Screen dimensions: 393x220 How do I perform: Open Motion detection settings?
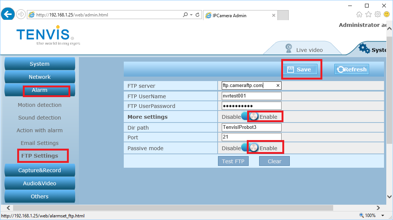click(x=40, y=105)
